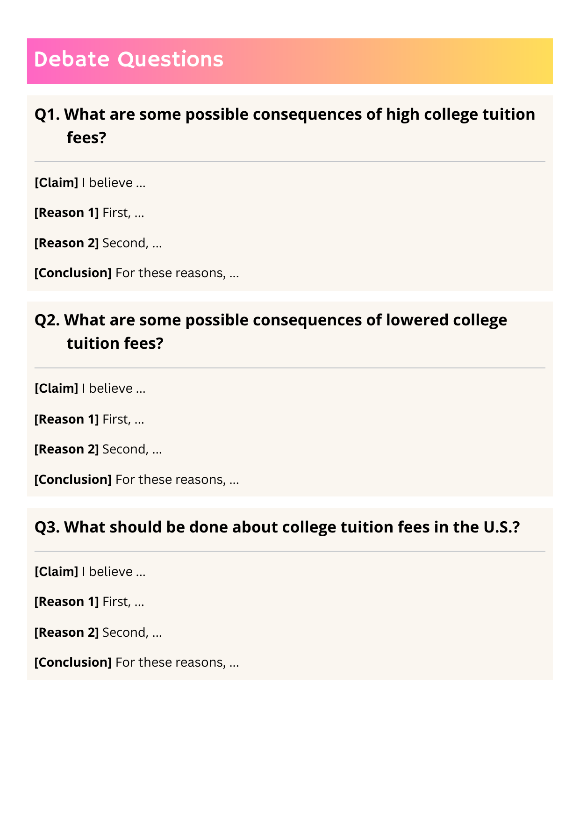The height and width of the screenshot is (820, 580).
Task: Click the Q2 lowered college tuition question
Action: (270, 331)
